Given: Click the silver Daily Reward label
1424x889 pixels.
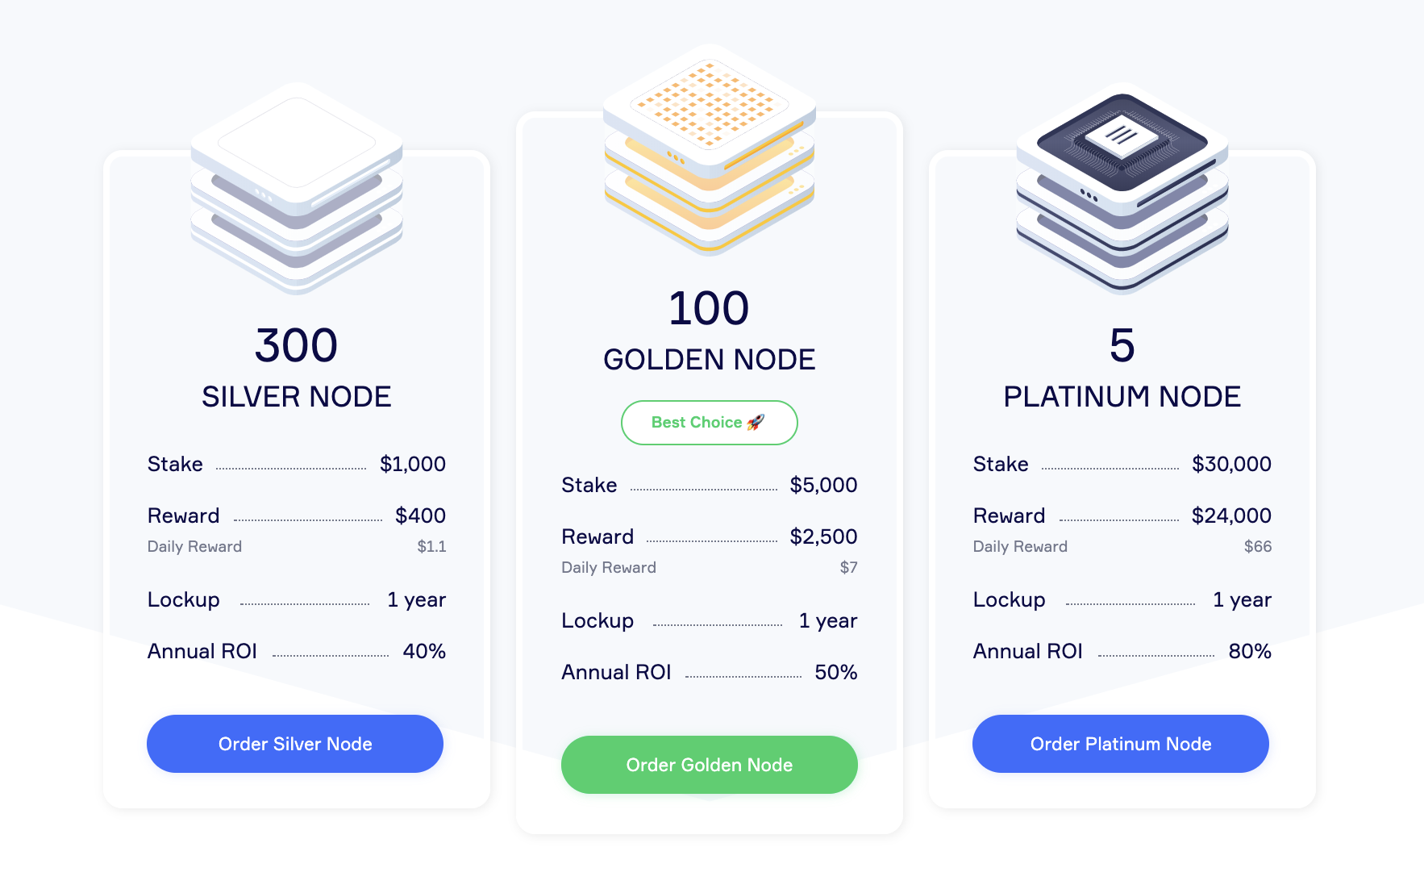Looking at the screenshot, I should (194, 547).
